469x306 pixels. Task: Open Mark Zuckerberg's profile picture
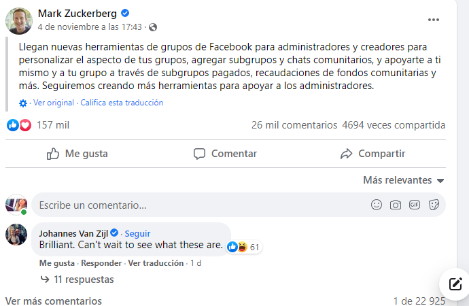(x=18, y=20)
